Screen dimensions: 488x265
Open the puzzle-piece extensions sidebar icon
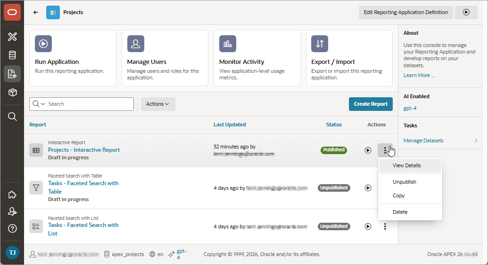point(12,195)
